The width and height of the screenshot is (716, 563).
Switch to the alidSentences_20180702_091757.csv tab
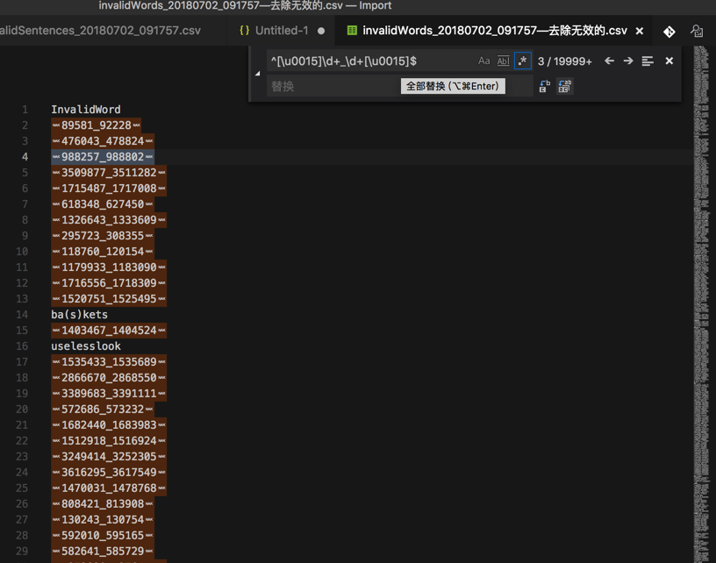100,31
